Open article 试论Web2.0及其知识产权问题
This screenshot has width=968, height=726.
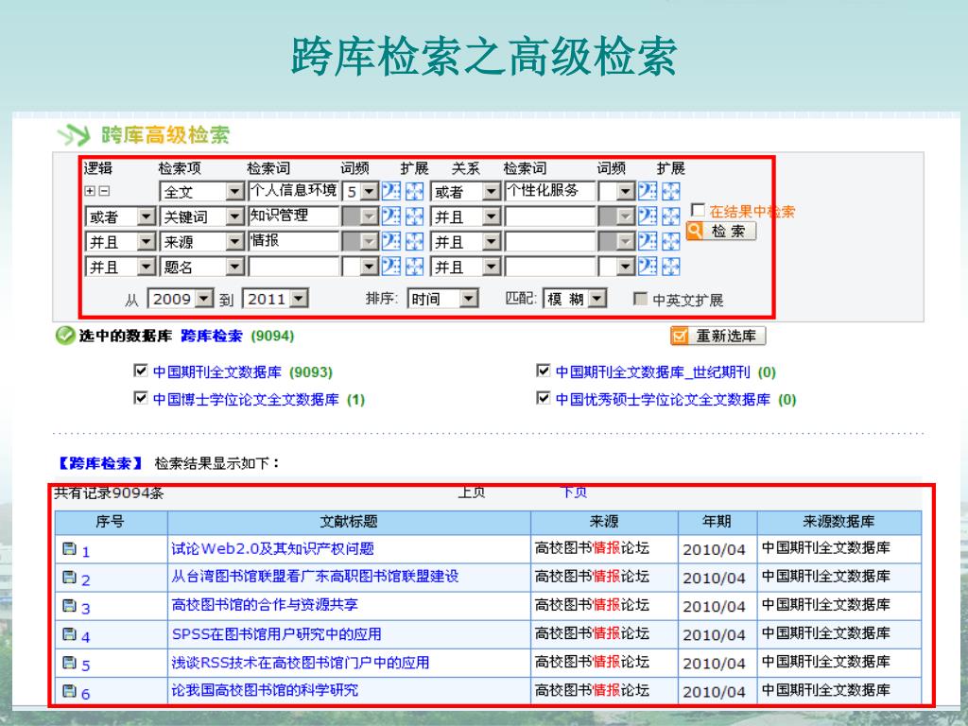coord(272,548)
